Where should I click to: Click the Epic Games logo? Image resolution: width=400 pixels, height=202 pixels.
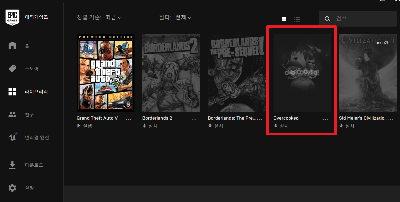[12, 18]
